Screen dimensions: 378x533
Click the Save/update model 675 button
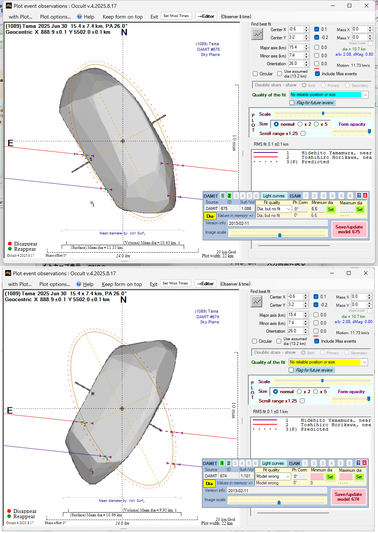(x=349, y=229)
